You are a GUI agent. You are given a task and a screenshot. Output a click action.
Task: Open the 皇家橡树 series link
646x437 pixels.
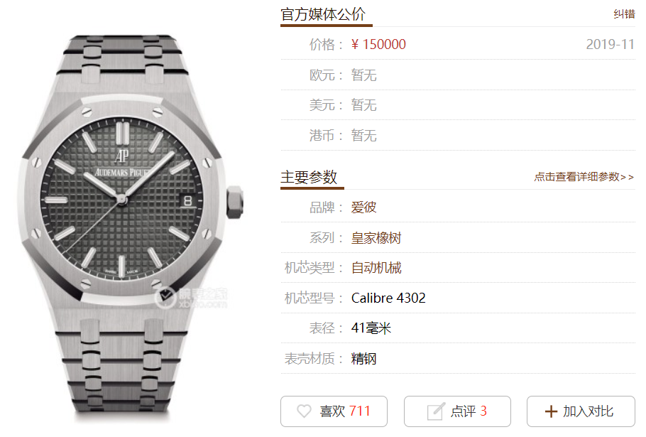coord(376,238)
